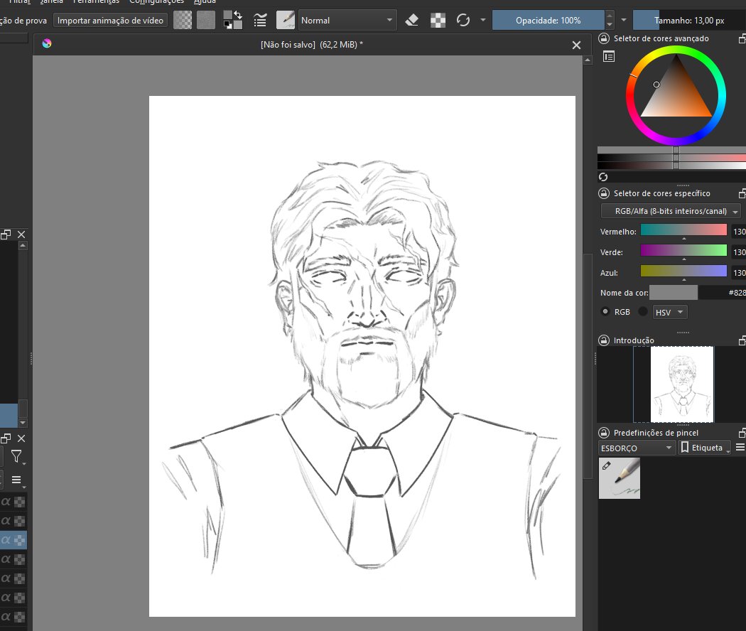Viewport: 746px width, 631px height.
Task: Click the Azul value field
Action: coord(739,272)
